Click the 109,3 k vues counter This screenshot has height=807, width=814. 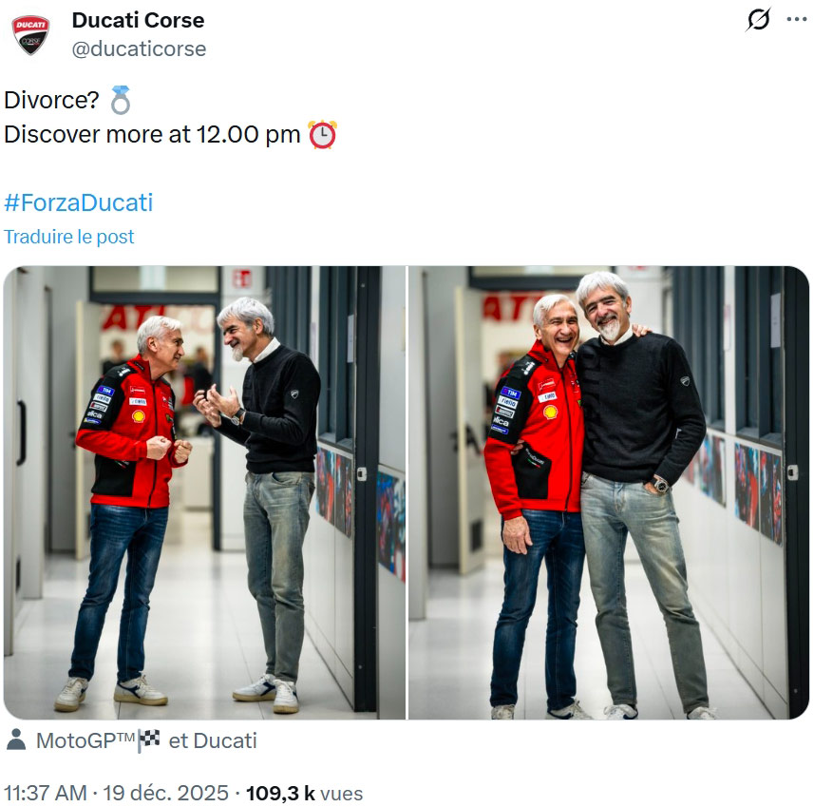[x=304, y=793]
